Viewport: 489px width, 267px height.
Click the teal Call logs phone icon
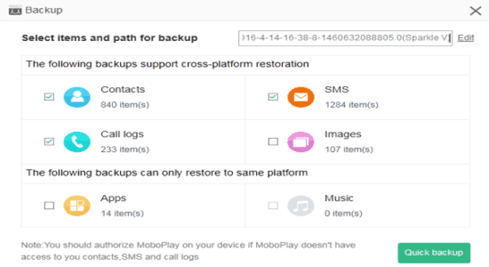[x=77, y=142]
